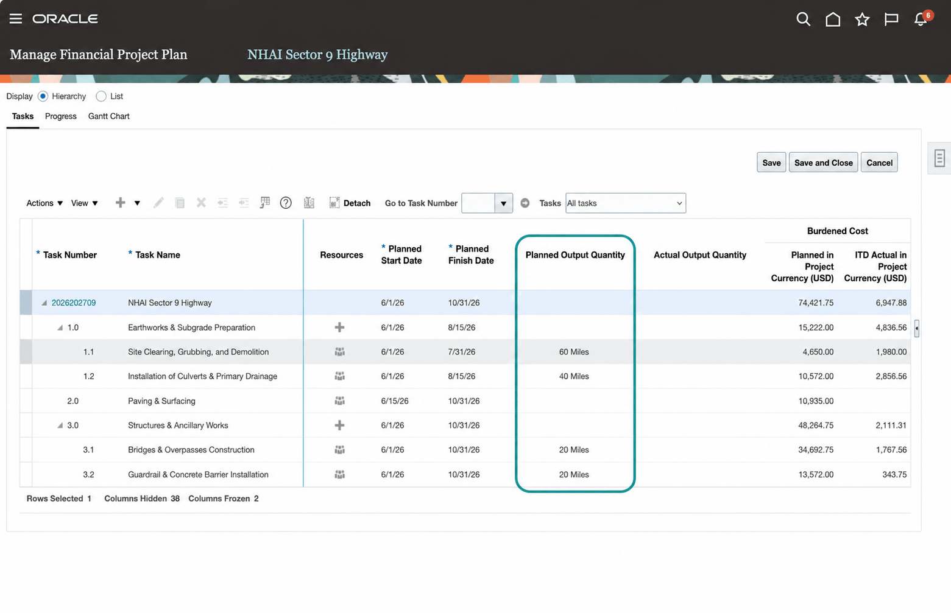Add resource to Structures & Ancillary Works
The image size is (951, 613).
[x=340, y=426]
